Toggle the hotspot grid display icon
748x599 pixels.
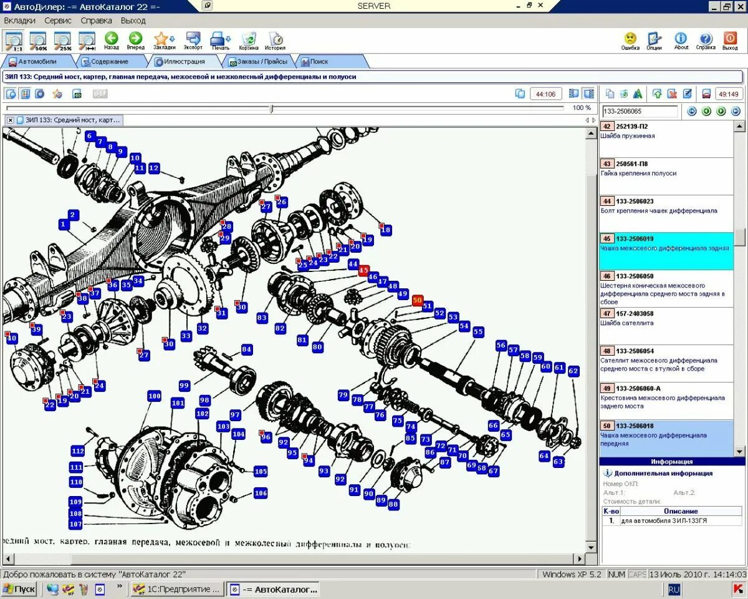(x=26, y=94)
